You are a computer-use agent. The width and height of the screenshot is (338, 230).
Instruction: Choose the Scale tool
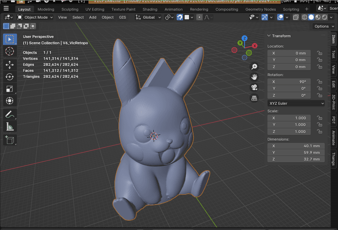[9, 89]
